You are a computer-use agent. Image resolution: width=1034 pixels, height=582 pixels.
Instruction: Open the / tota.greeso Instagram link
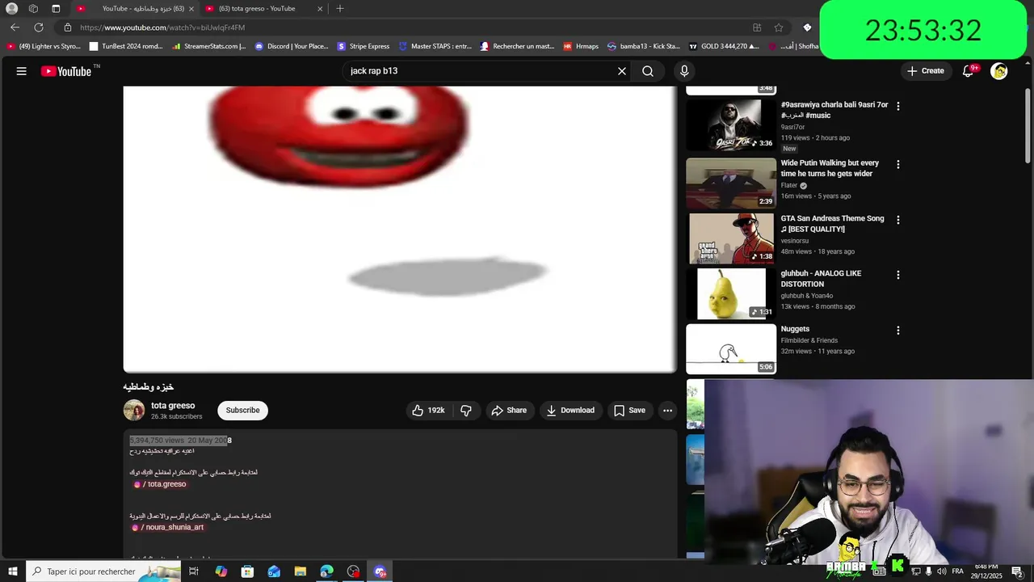[160, 484]
